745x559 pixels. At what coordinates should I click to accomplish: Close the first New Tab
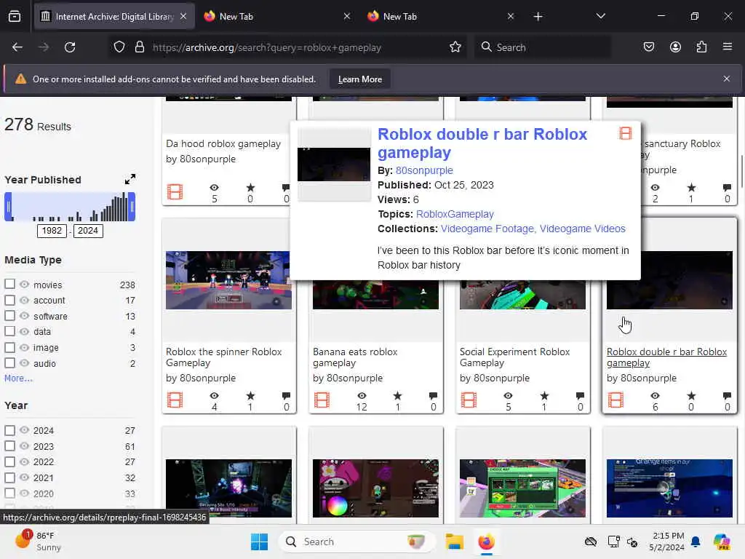[347, 16]
